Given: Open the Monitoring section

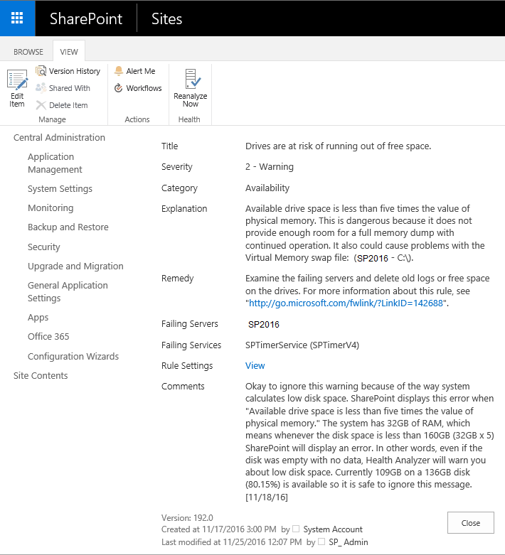Looking at the screenshot, I should coord(50,208).
